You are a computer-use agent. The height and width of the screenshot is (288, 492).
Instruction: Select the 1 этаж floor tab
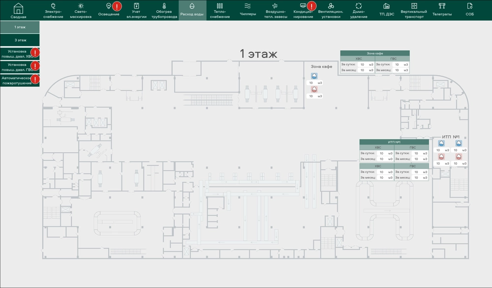(x=20, y=27)
